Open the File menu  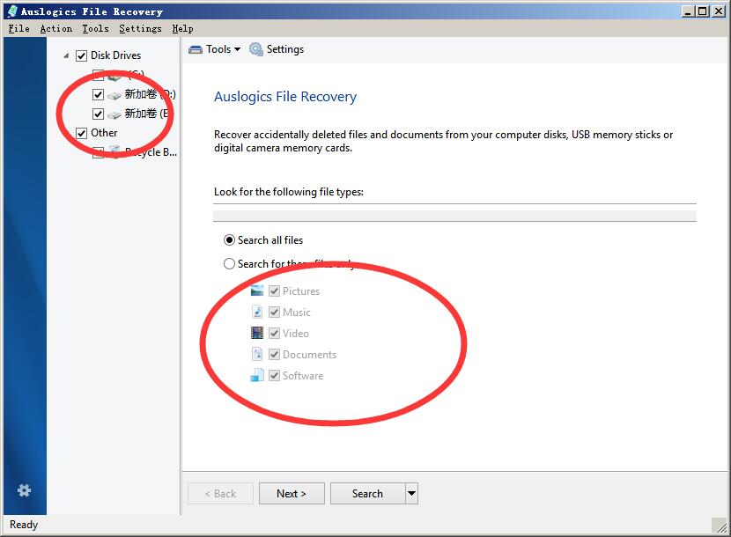point(18,28)
